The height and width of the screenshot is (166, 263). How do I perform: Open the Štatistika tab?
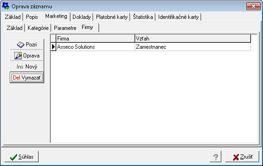(143, 17)
